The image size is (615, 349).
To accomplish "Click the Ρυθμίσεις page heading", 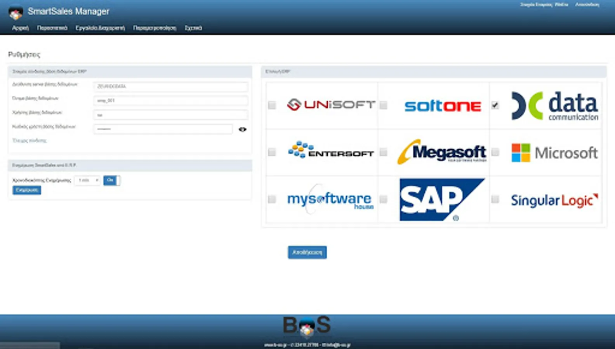I will click(24, 55).
